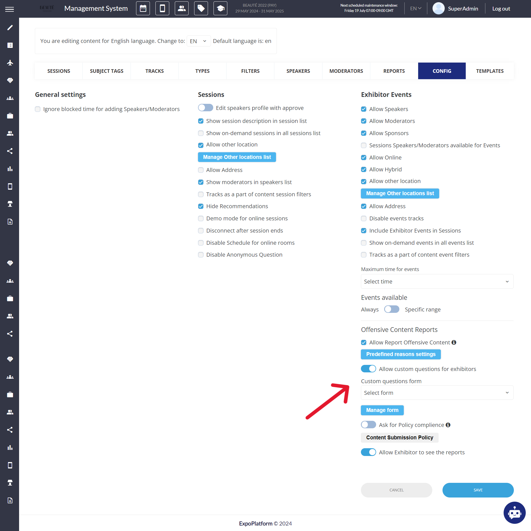Check Disable events tracks
Image resolution: width=531 pixels, height=531 pixels.
[x=364, y=218]
